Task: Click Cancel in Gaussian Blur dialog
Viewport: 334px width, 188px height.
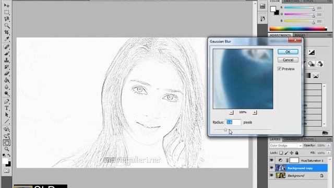Action: point(288,60)
